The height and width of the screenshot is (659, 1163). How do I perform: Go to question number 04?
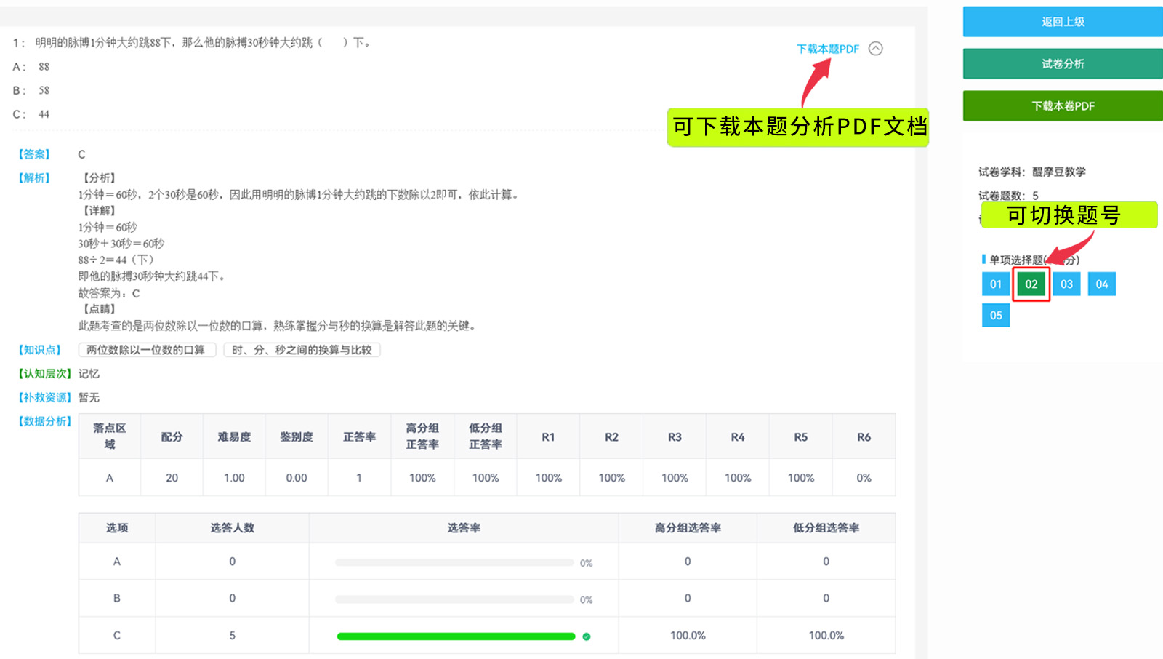(1102, 284)
